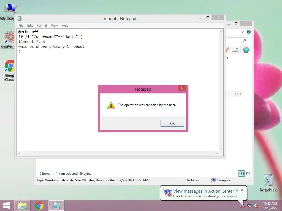The height and width of the screenshot is (211, 282).
Task: Open the View menu in Notepad
Action: [54, 26]
